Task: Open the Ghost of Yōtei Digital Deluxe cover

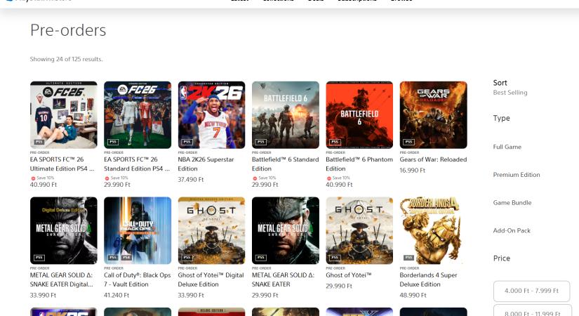Action: click(211, 230)
